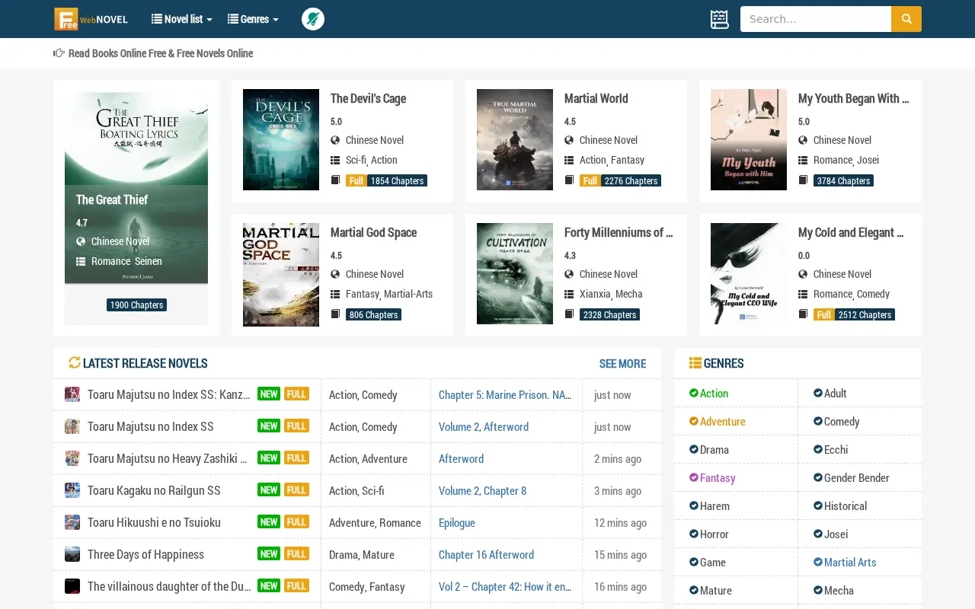Open the reading history notebook icon
The width and height of the screenshot is (975, 609).
pyautogui.click(x=720, y=19)
